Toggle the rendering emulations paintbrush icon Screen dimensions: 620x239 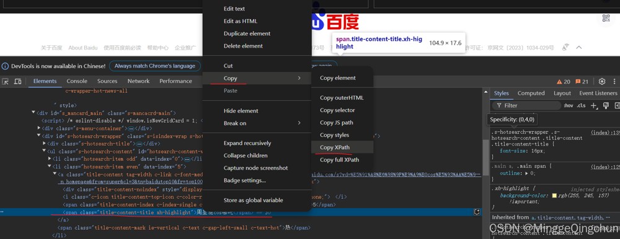[605, 105]
